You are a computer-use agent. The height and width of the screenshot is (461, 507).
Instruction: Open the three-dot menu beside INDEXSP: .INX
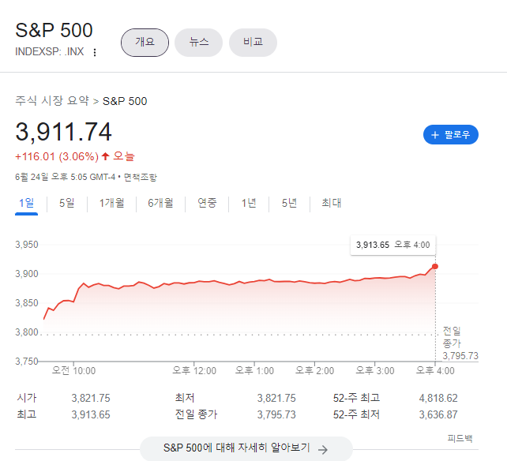(x=95, y=52)
